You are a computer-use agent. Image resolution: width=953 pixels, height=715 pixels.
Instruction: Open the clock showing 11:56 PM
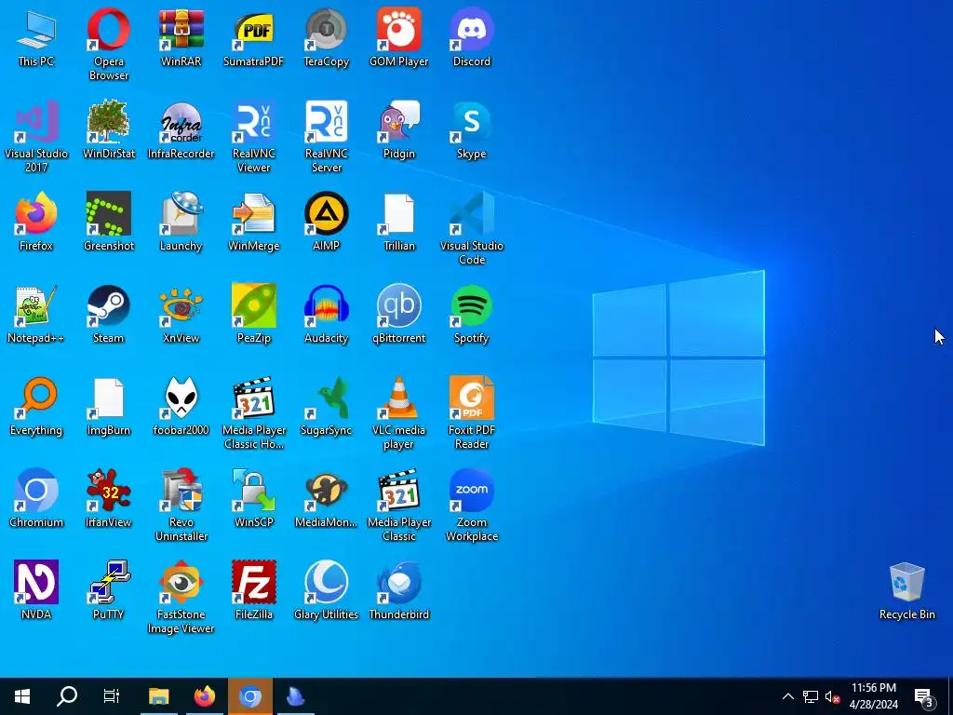[873, 696]
